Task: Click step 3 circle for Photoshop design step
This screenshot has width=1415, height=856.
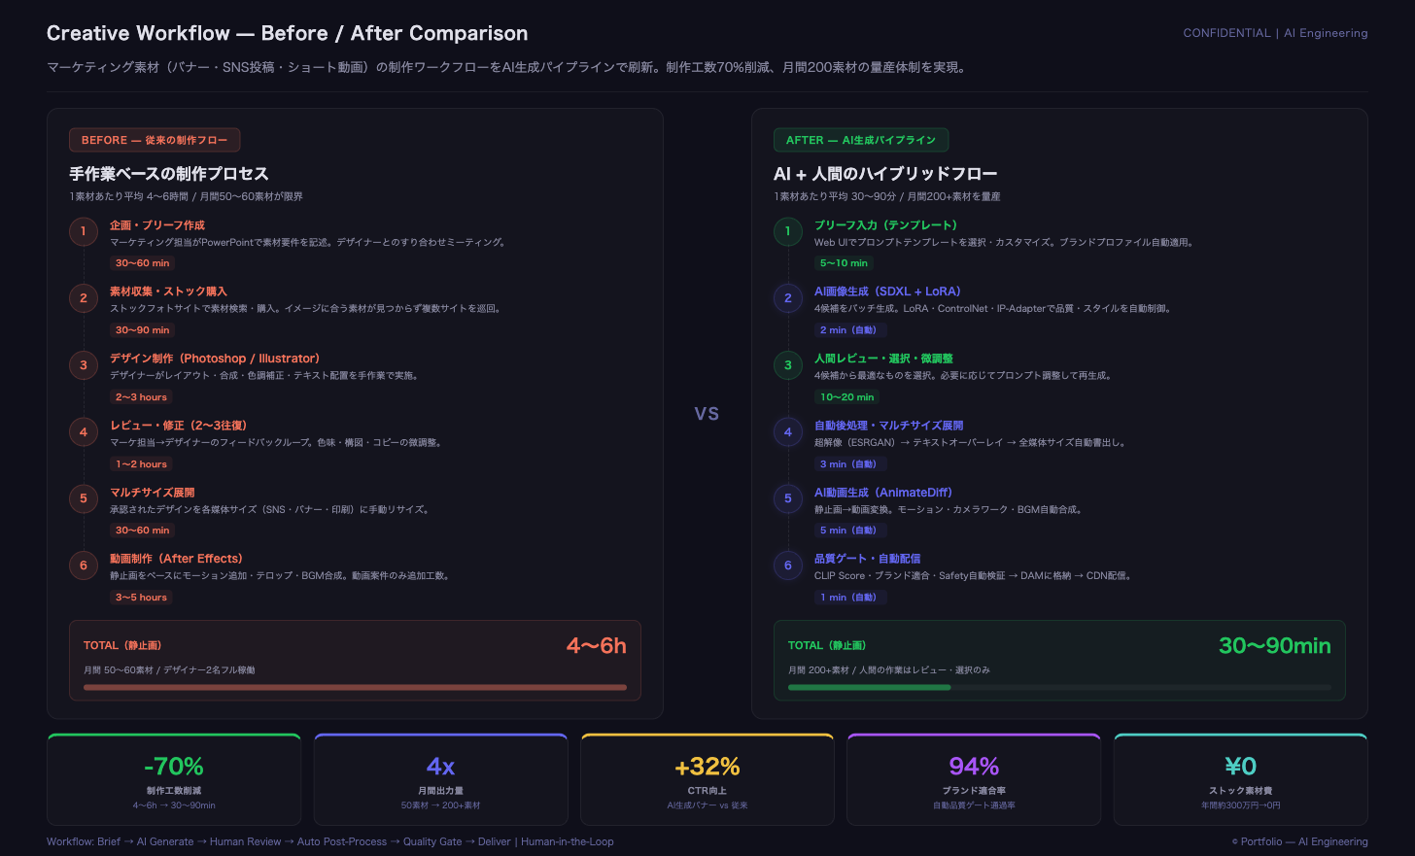Action: pyautogui.click(x=84, y=365)
